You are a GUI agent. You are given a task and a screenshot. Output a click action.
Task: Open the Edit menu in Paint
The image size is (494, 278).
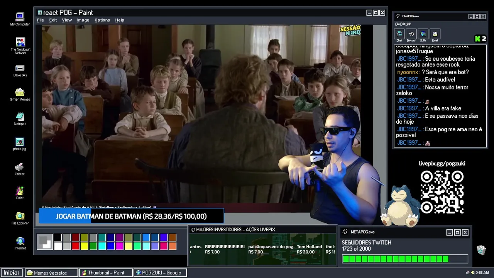(53, 20)
